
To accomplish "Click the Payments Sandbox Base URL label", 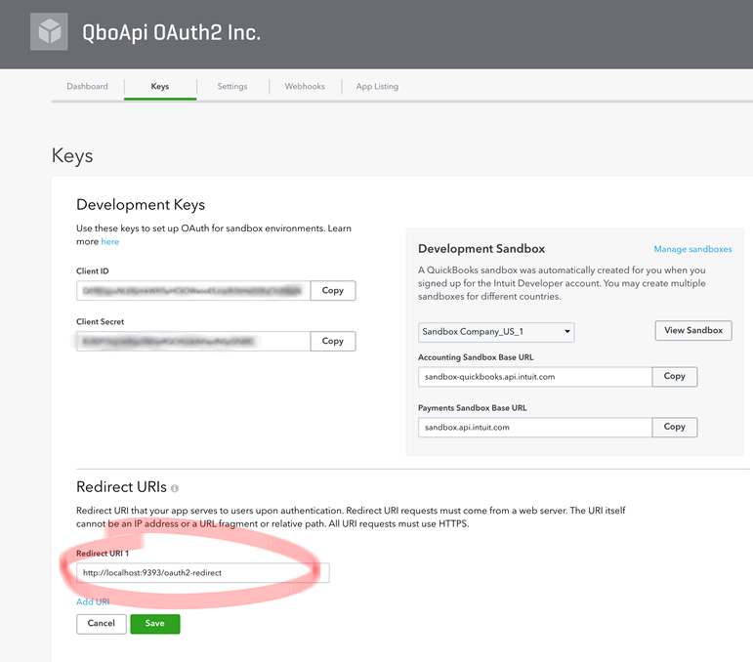I will [x=472, y=407].
